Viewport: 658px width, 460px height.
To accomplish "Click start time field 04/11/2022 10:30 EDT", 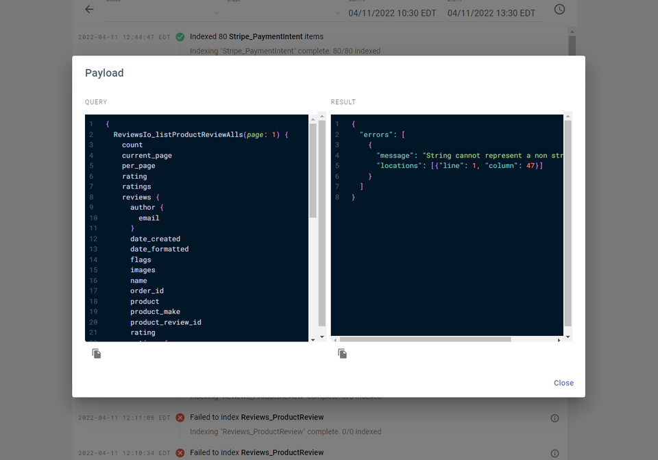I will pyautogui.click(x=392, y=13).
